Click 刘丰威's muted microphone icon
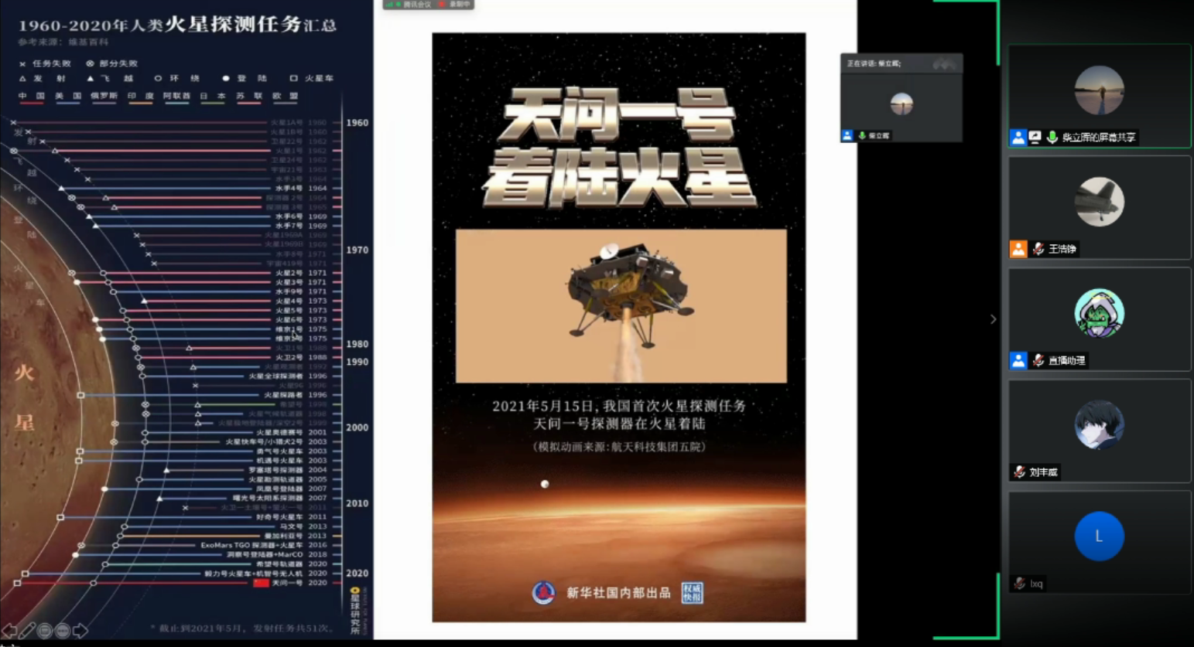Image resolution: width=1194 pixels, height=647 pixels. tap(1020, 472)
